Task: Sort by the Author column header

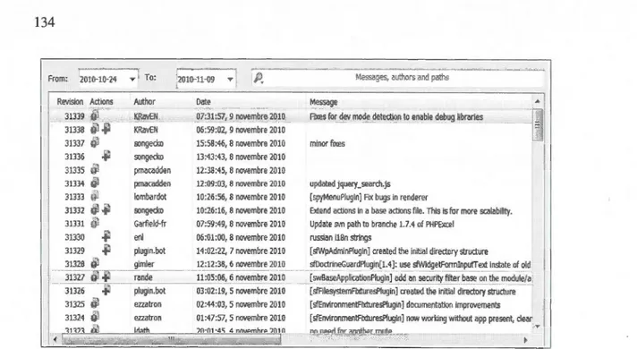Action: click(x=144, y=102)
